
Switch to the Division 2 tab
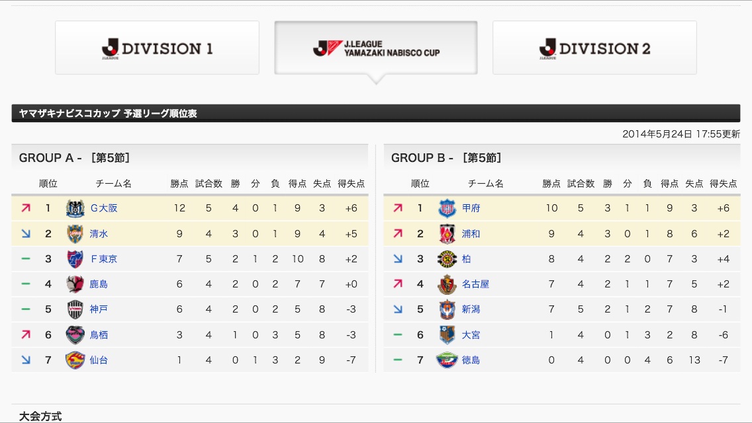point(594,48)
